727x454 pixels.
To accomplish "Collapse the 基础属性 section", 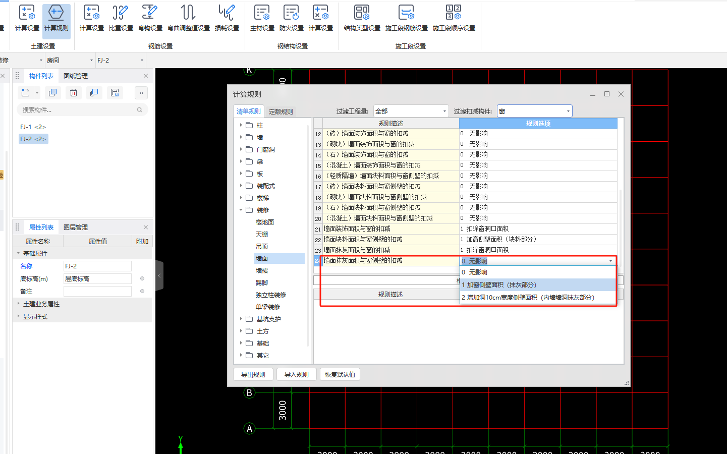I will (18, 253).
